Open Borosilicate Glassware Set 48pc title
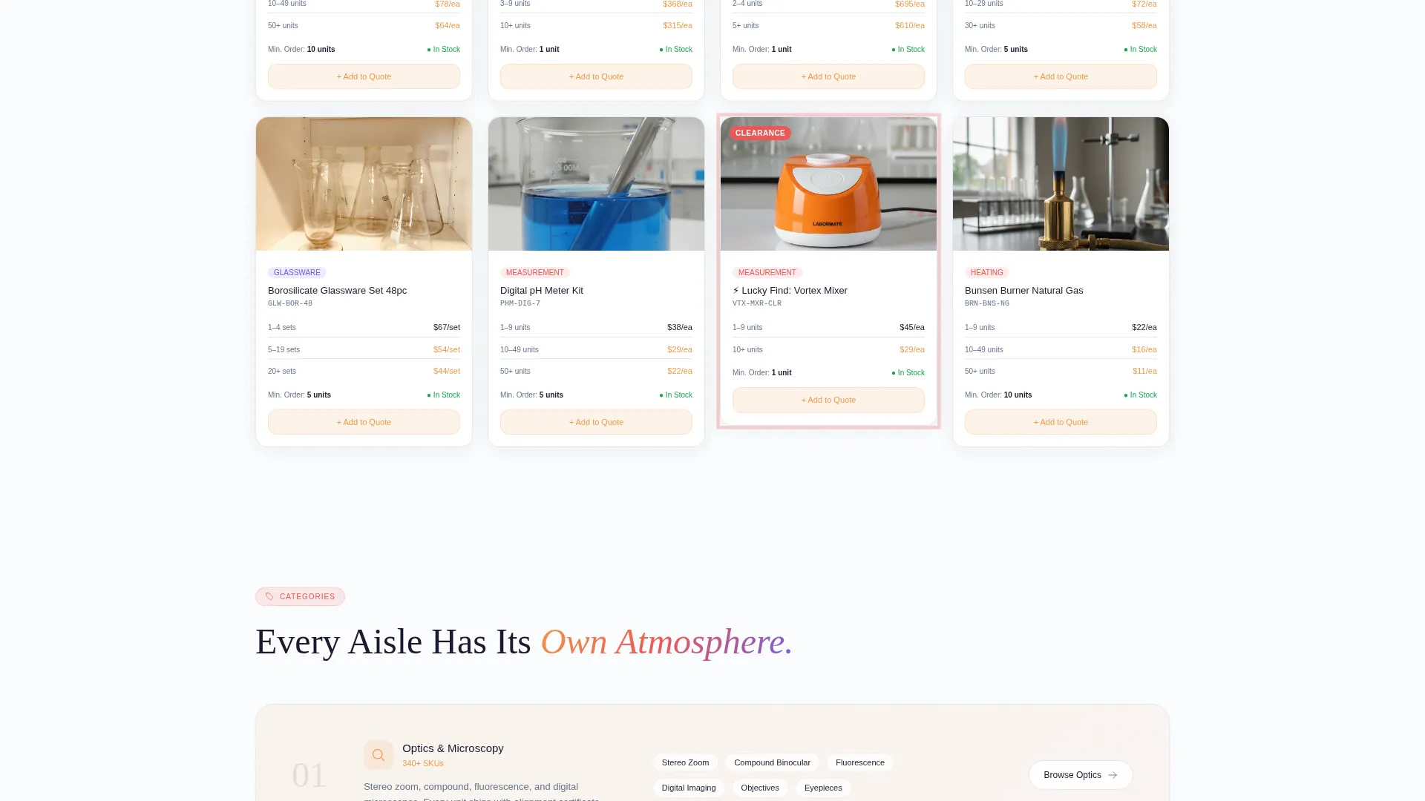The height and width of the screenshot is (801, 1425). 337,291
